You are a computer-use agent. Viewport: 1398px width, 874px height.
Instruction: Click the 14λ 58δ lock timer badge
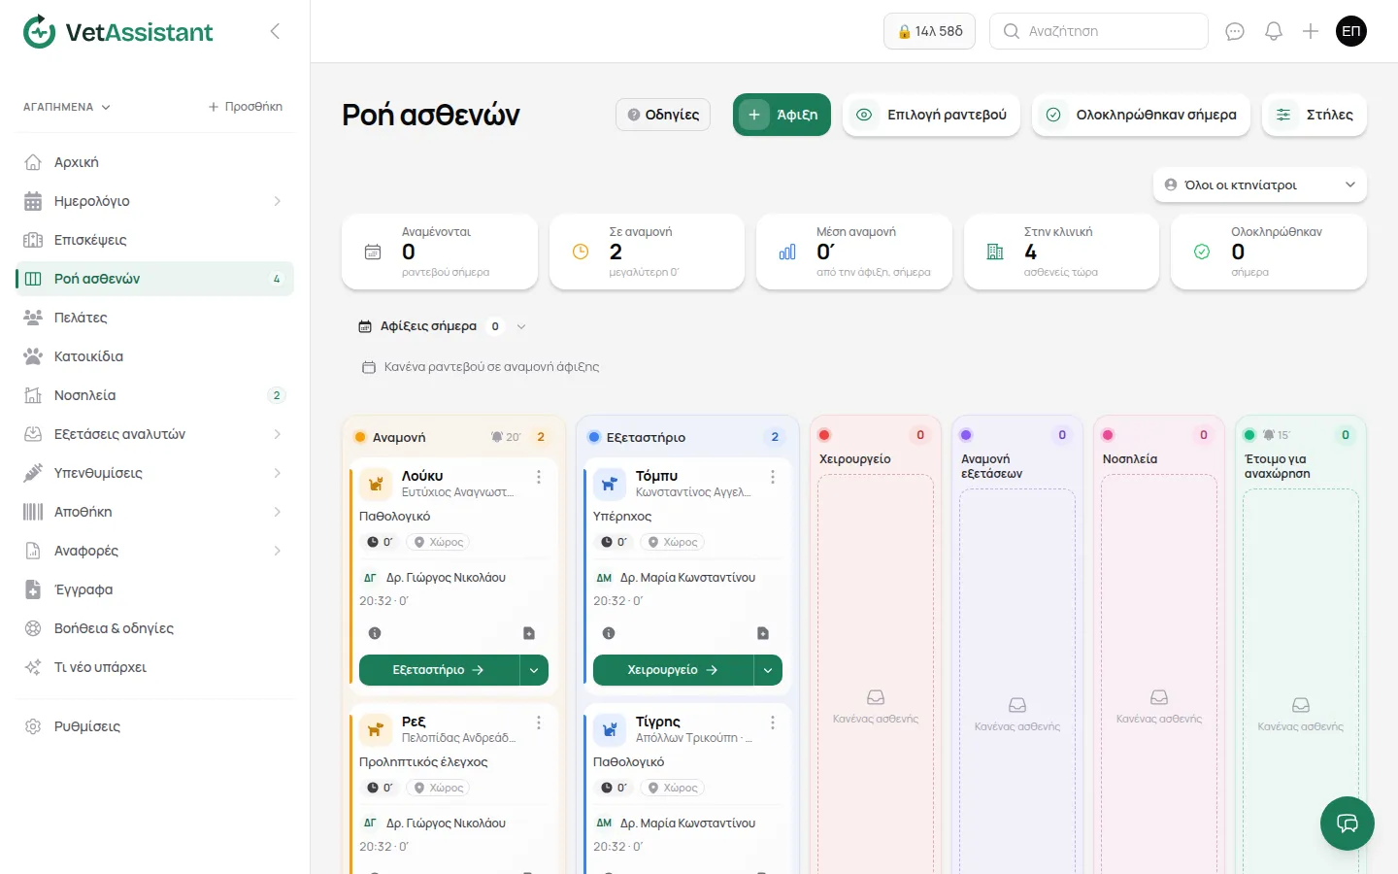[x=930, y=31]
